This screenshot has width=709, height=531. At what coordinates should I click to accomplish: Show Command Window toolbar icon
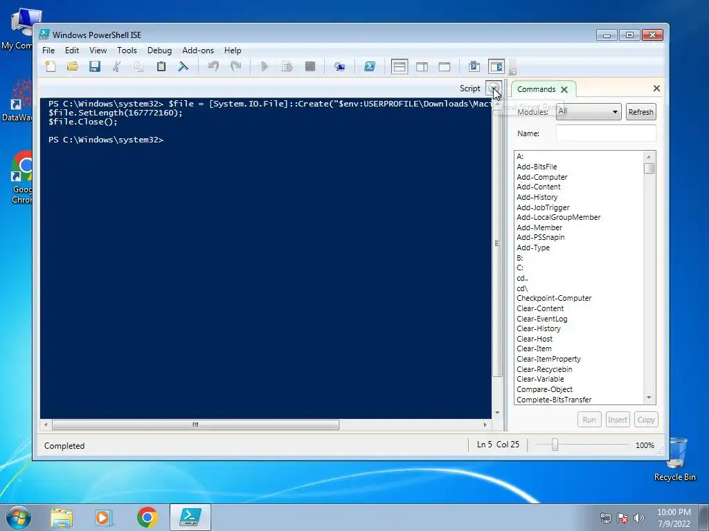point(474,67)
